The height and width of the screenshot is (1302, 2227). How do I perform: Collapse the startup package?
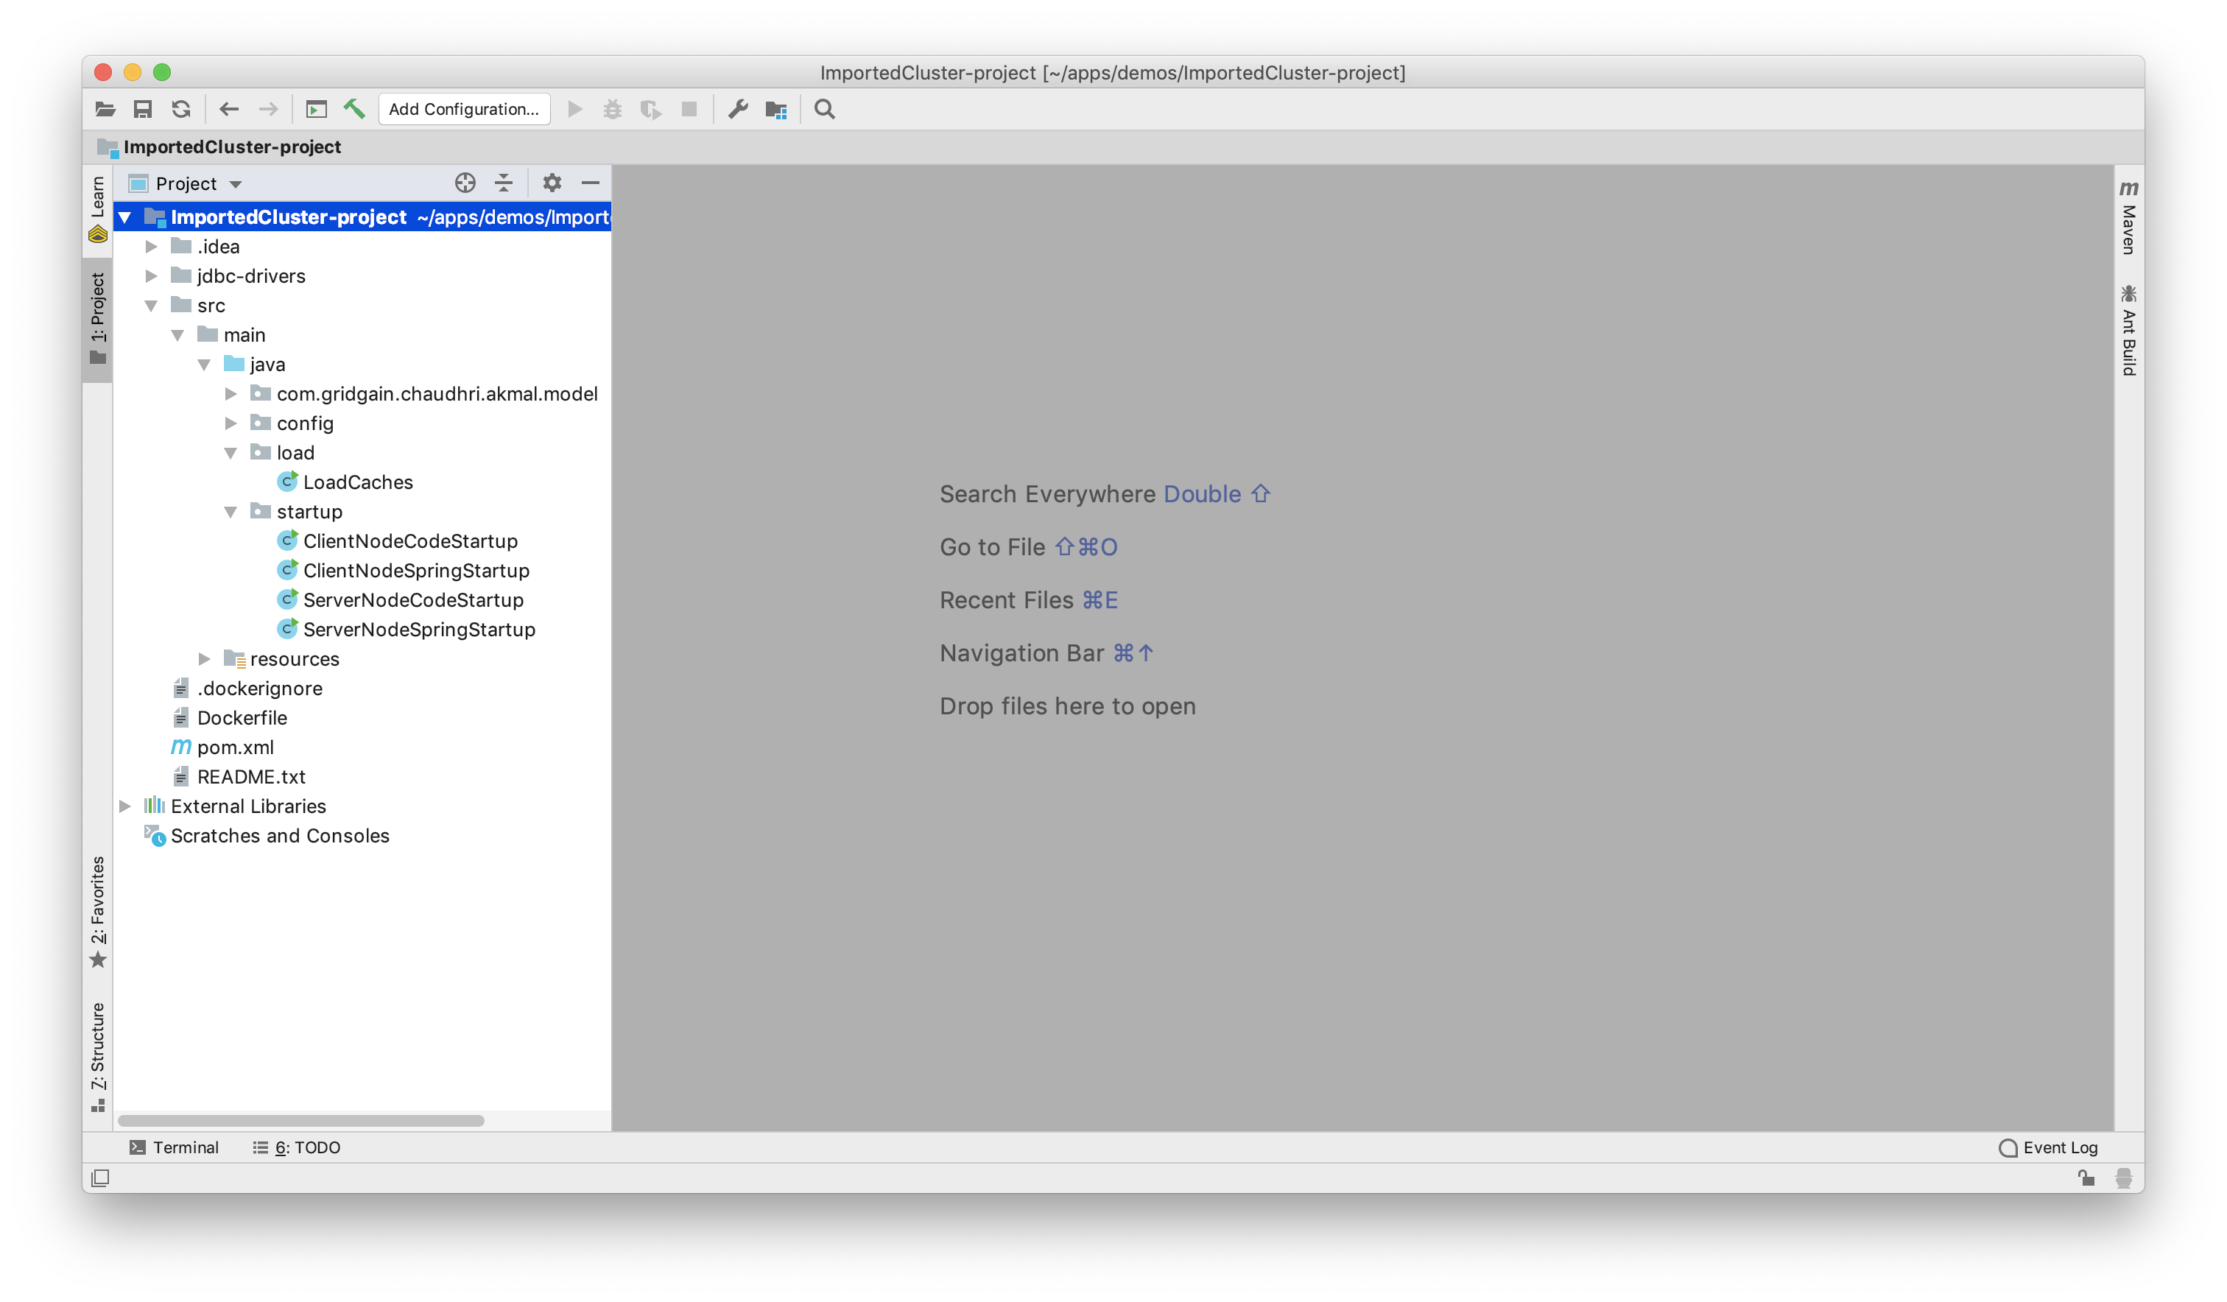tap(231, 512)
